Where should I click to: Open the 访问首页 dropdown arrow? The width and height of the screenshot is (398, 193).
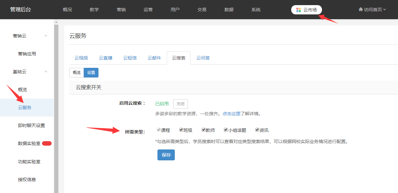(385, 10)
